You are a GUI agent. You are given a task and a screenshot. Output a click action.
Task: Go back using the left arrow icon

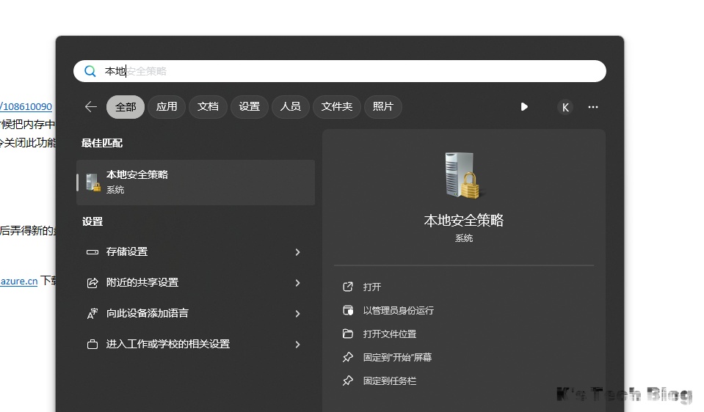(x=91, y=107)
